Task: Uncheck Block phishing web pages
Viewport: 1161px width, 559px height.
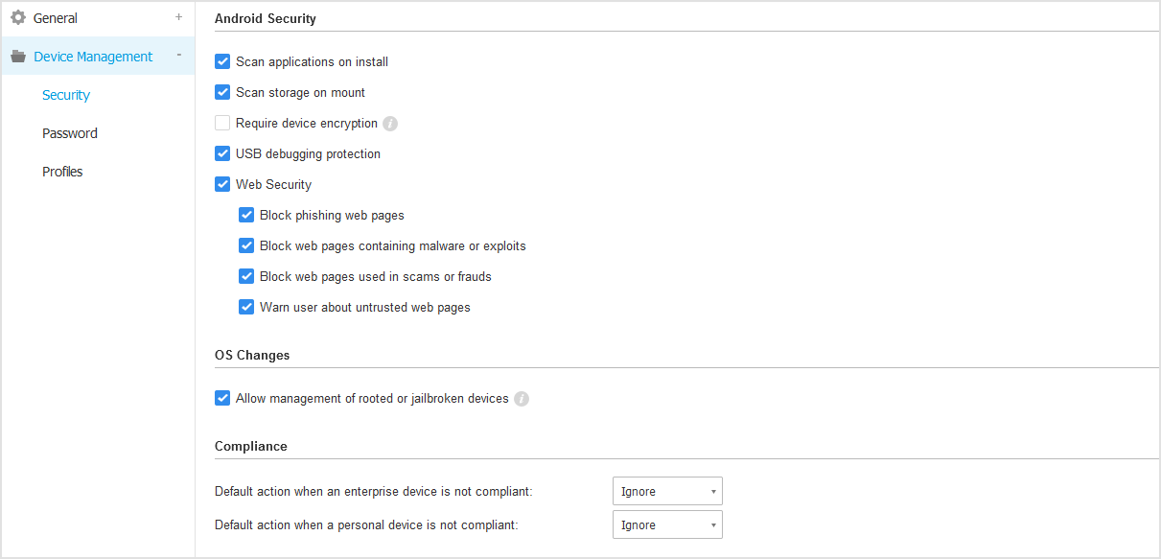Action: [x=246, y=215]
